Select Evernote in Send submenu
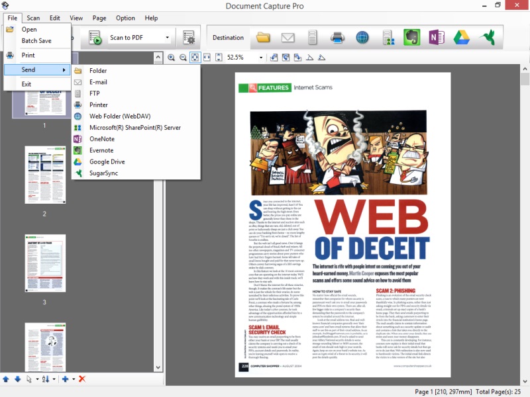The width and height of the screenshot is (530, 397). [136, 150]
